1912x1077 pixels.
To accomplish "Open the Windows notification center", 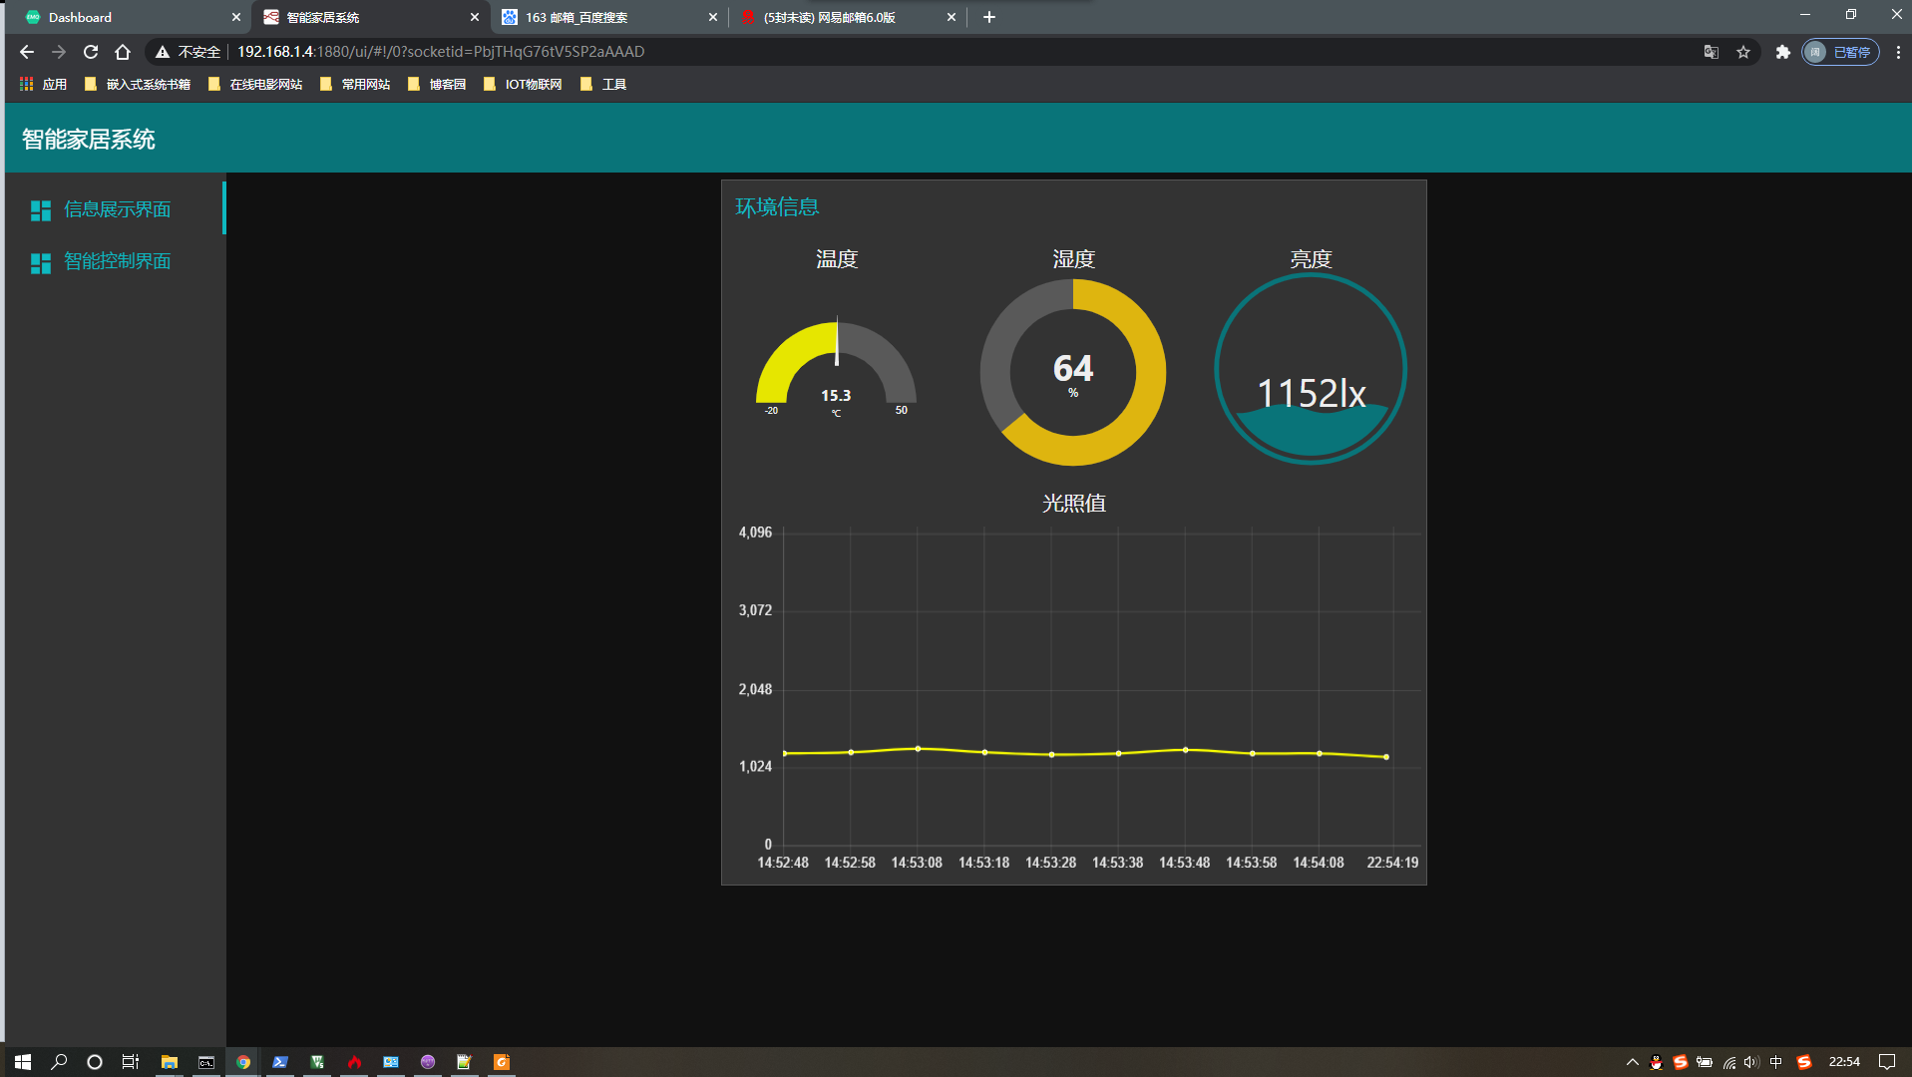I will (1887, 1062).
